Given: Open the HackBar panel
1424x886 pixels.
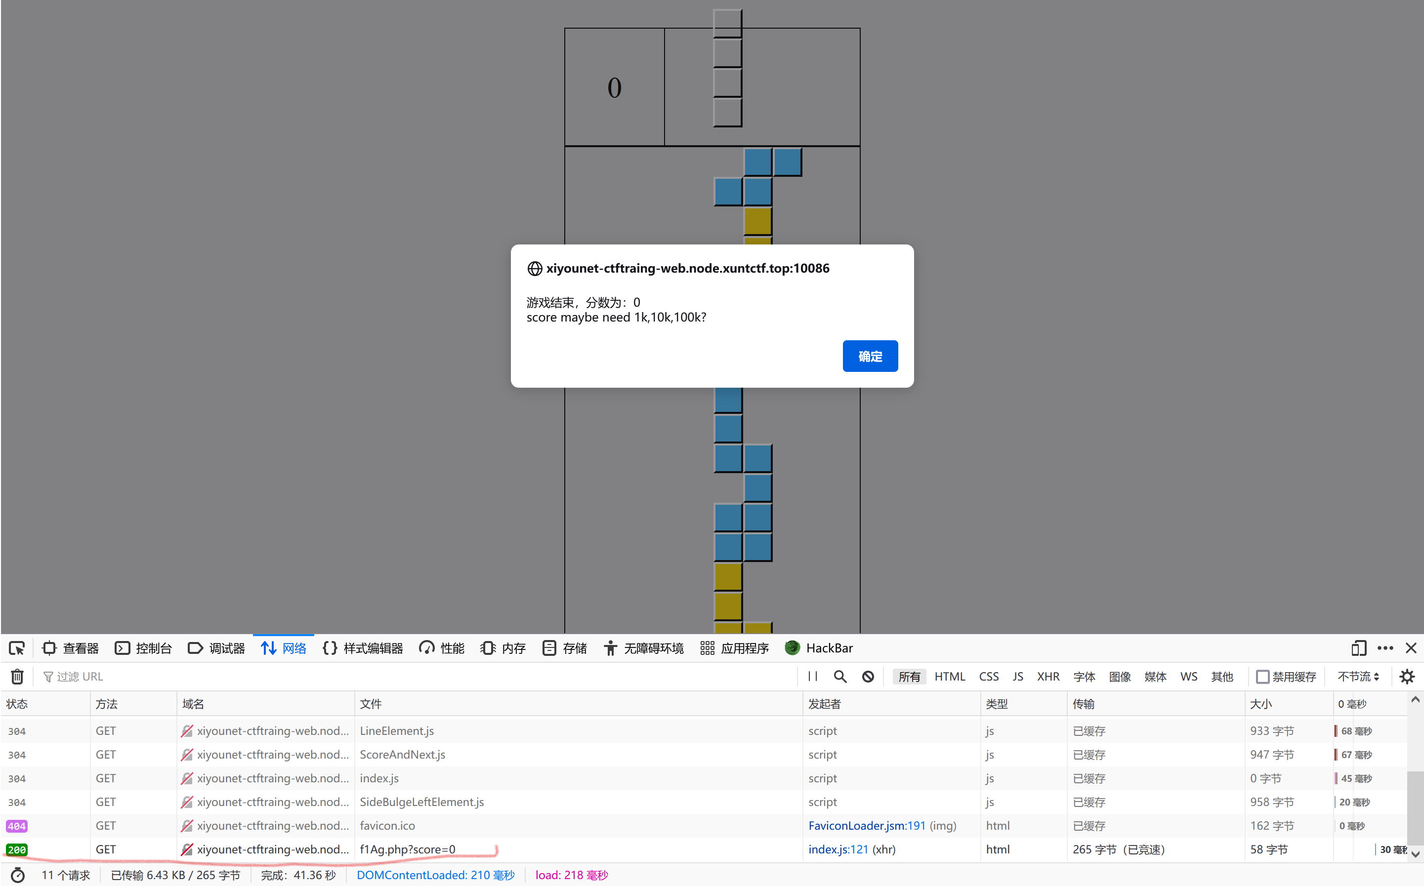Looking at the screenshot, I should pos(819,648).
